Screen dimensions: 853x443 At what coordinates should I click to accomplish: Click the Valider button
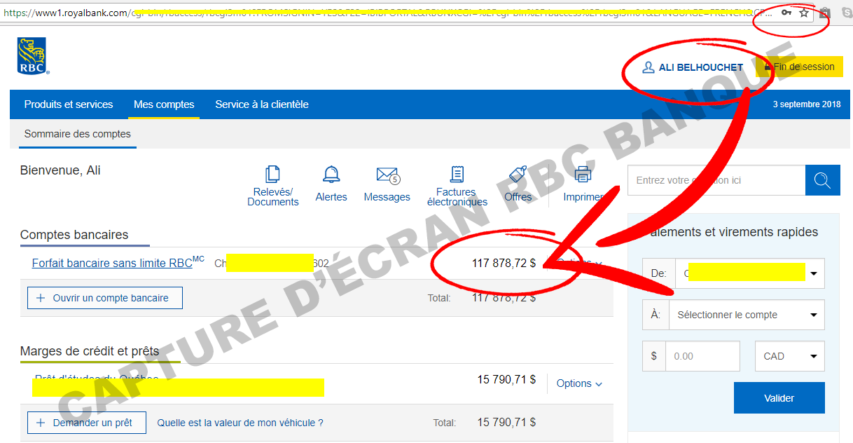point(779,398)
